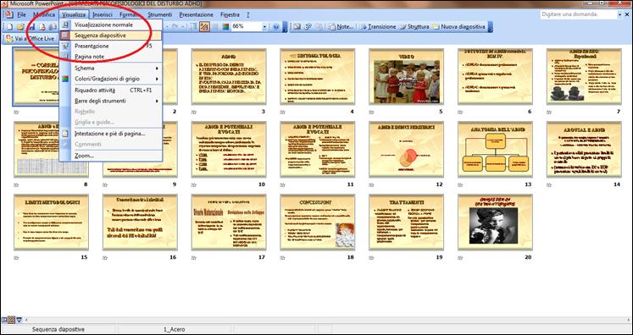The image size is (633, 335).
Task: Click the Struttura design button
Action: (x=414, y=26)
